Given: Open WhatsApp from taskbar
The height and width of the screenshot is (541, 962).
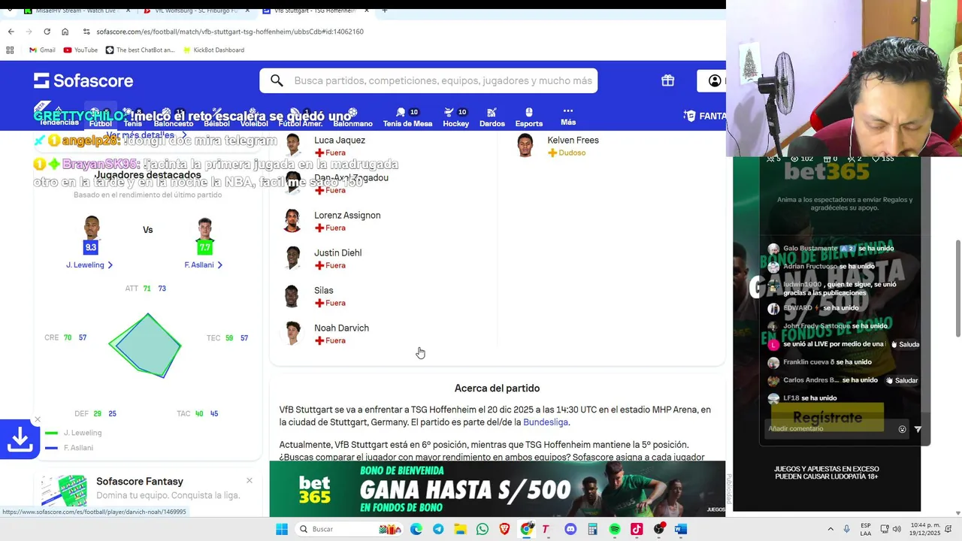Looking at the screenshot, I should (482, 529).
